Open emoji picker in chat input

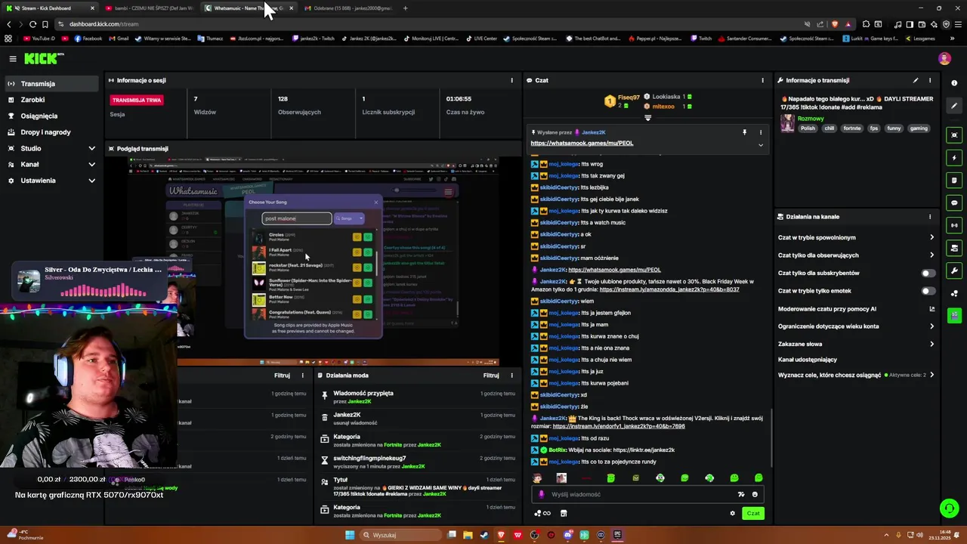pos(755,494)
